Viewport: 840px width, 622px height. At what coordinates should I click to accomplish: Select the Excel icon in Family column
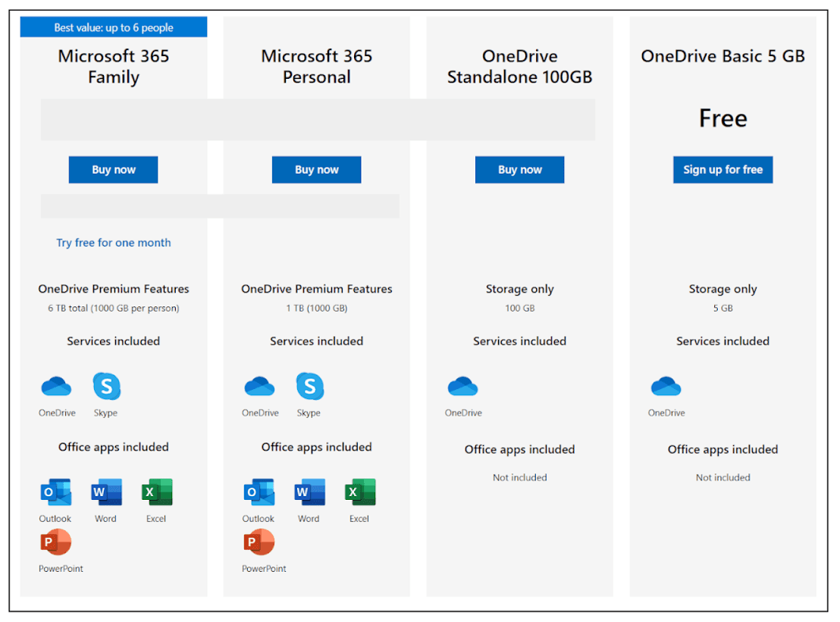pos(156,492)
